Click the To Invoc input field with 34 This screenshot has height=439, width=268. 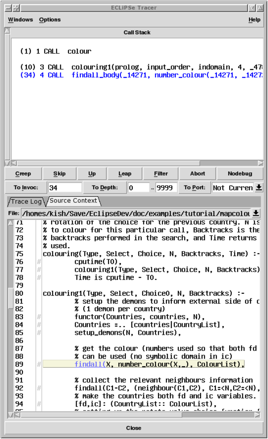65,188
